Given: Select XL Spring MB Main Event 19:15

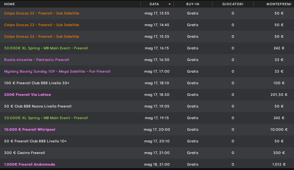Looking at the screenshot, I should pos(147,118).
